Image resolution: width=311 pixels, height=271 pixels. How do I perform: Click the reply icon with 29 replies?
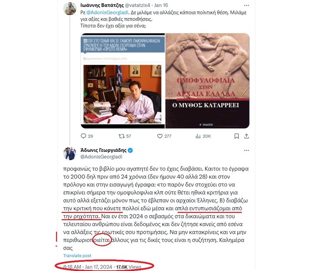click(83, 136)
